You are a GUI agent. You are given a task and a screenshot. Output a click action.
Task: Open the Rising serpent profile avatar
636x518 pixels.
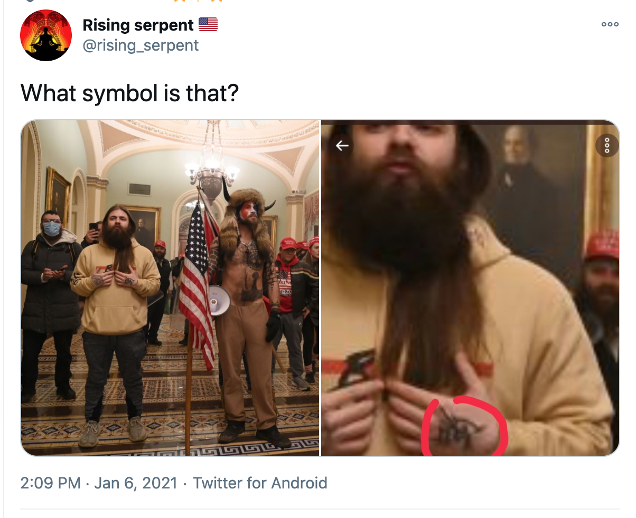pyautogui.click(x=45, y=35)
